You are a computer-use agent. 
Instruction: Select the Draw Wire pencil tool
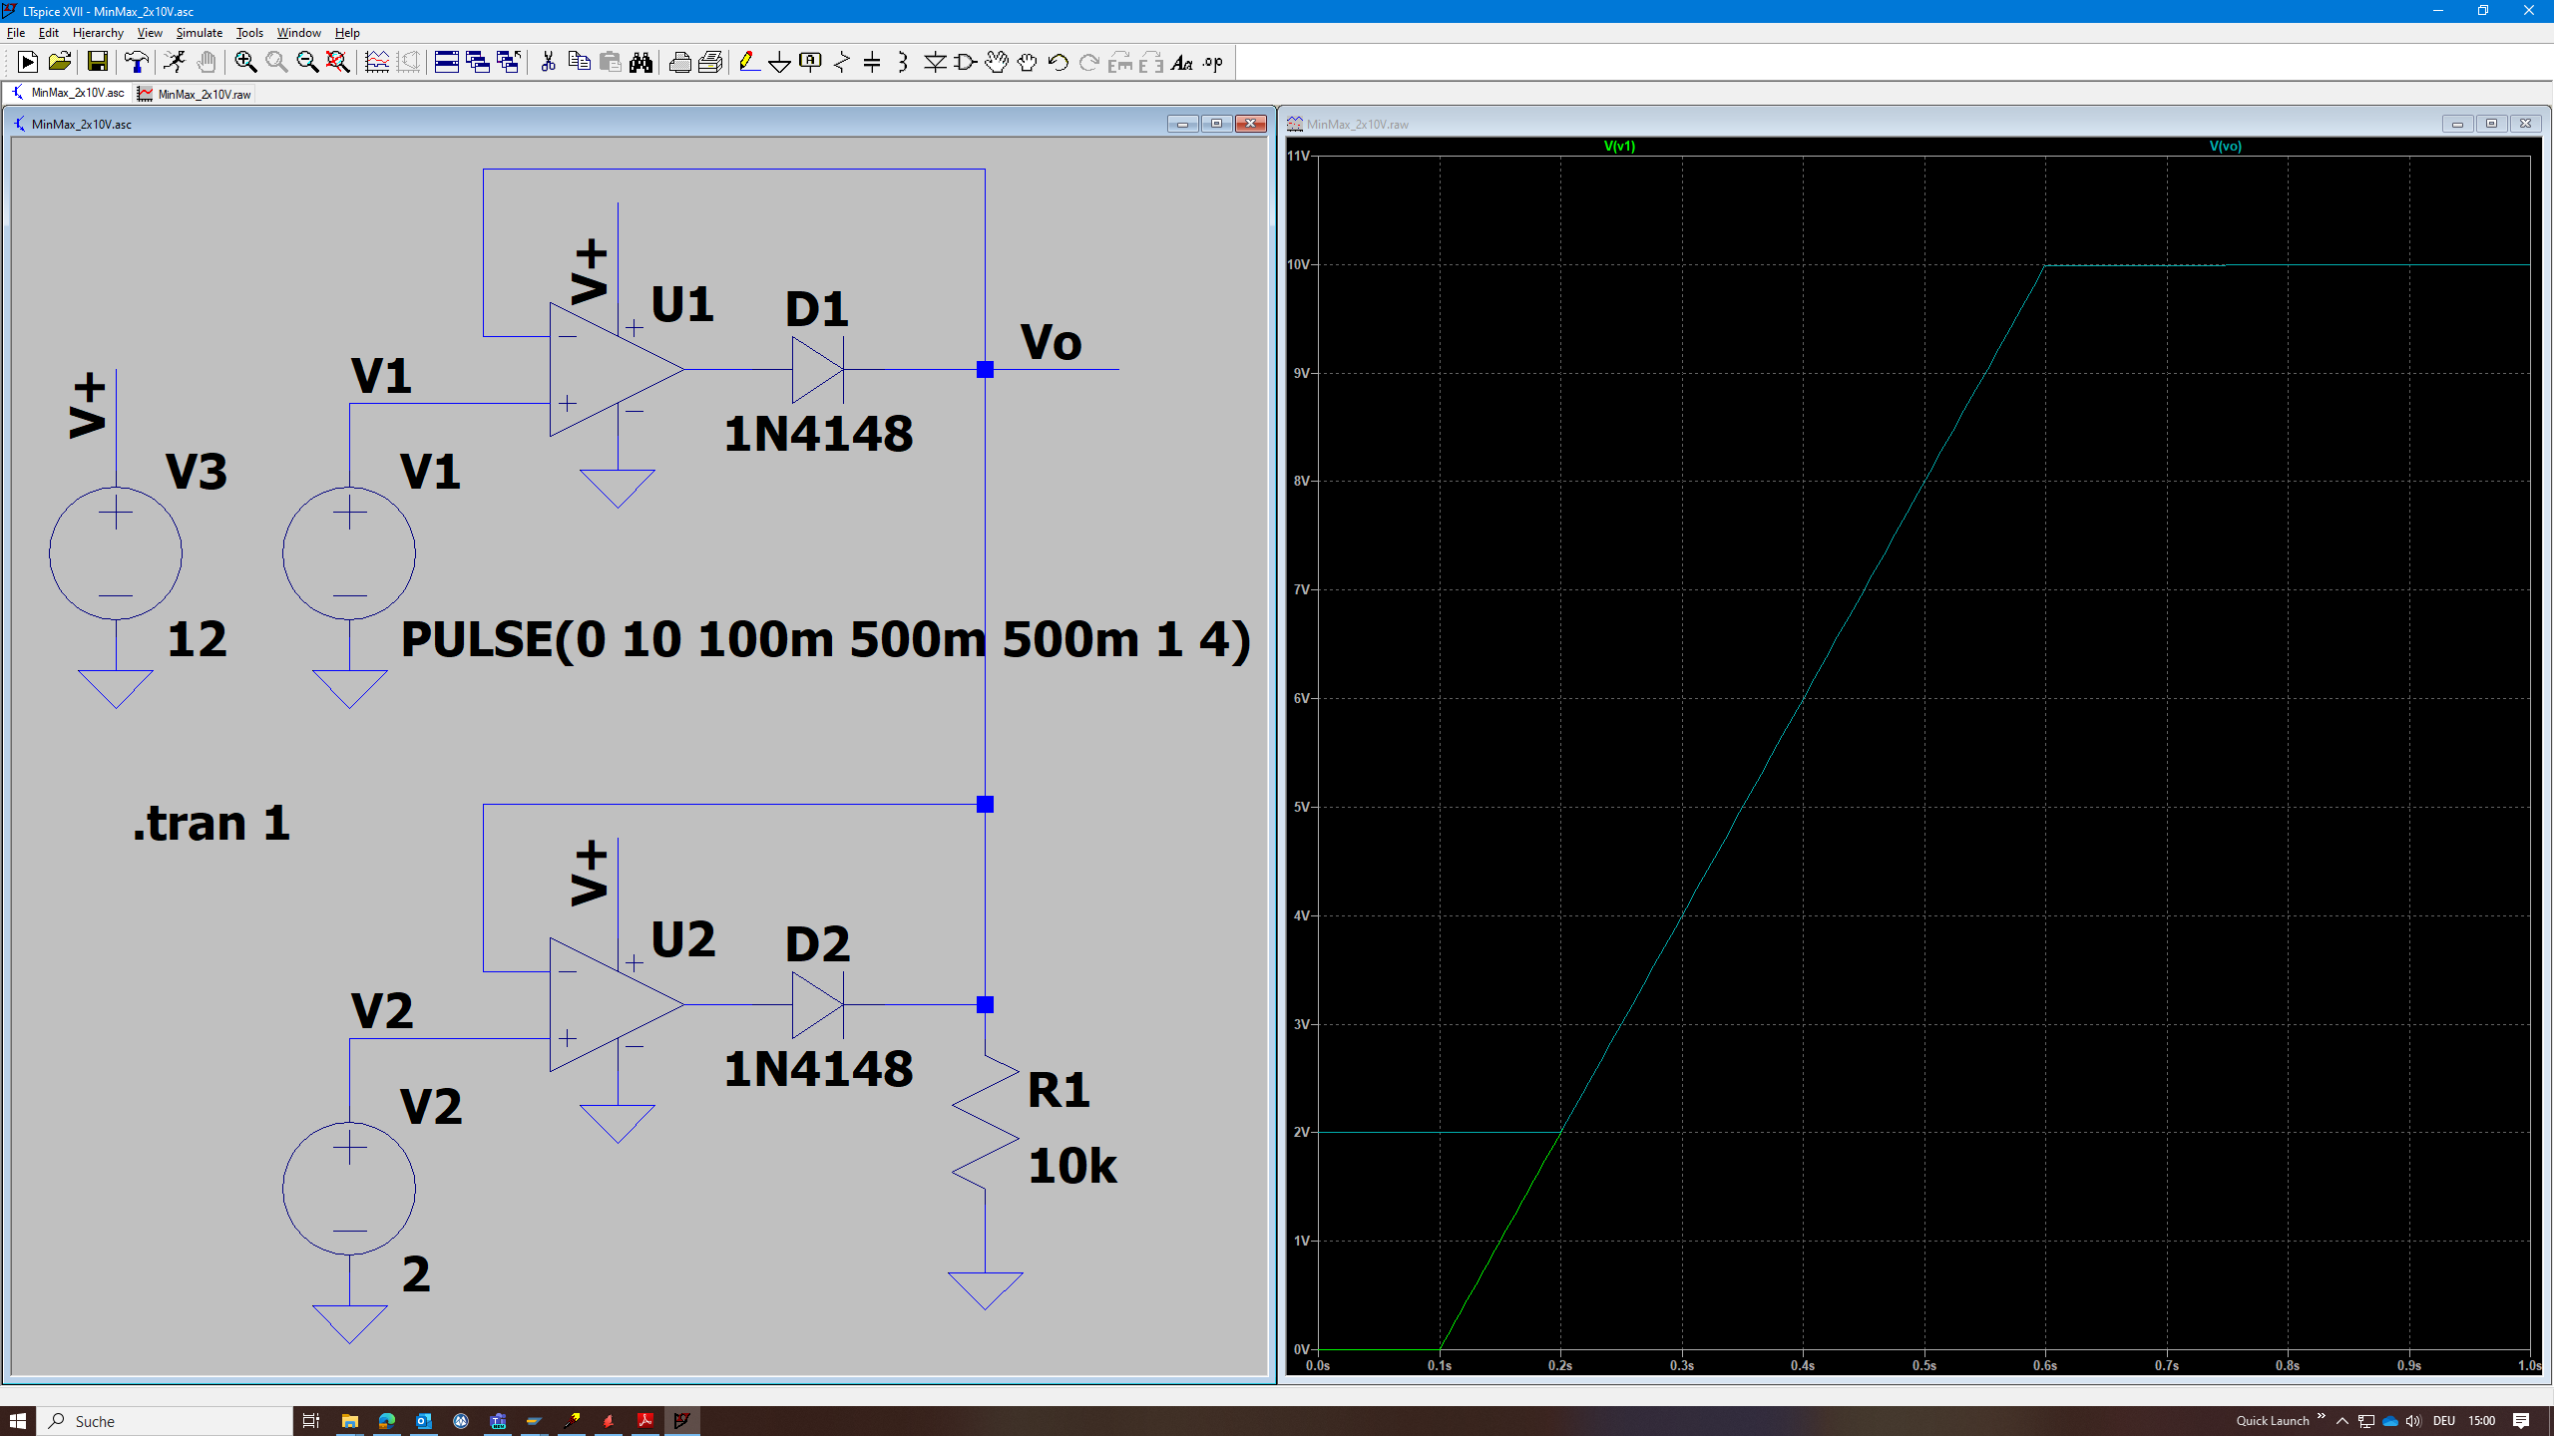coord(749,62)
